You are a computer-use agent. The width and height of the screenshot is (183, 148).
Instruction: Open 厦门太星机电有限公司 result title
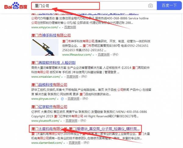click(x=85, y=129)
